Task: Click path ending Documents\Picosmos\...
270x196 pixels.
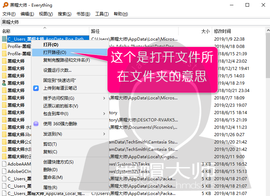Action: 143,127
